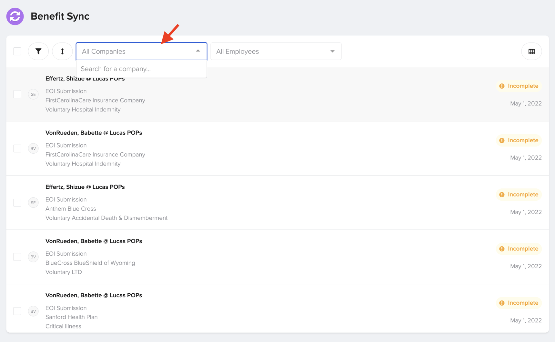Select the table view icon on the right
Image resolution: width=555 pixels, height=342 pixels.
click(x=531, y=51)
